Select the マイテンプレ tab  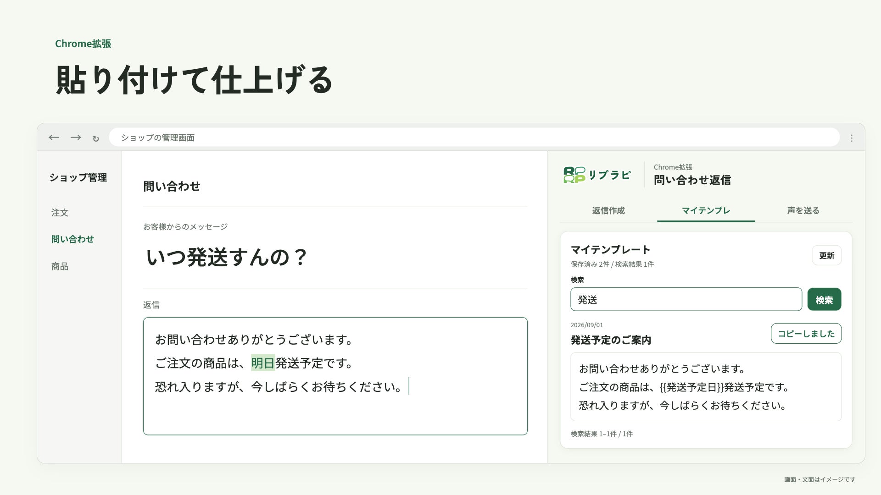(x=706, y=210)
